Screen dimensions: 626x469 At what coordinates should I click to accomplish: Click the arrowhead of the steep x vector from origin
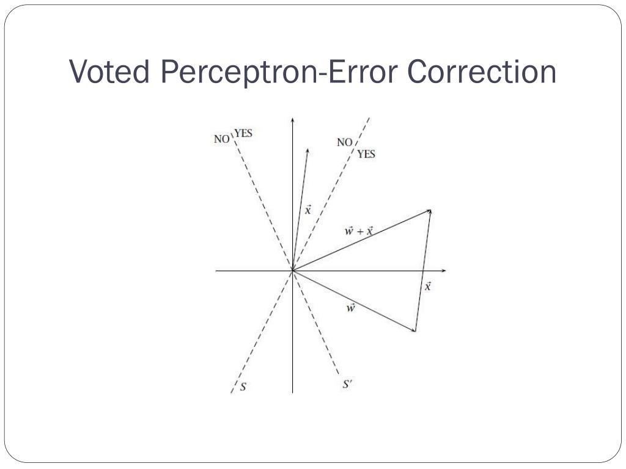[308, 150]
